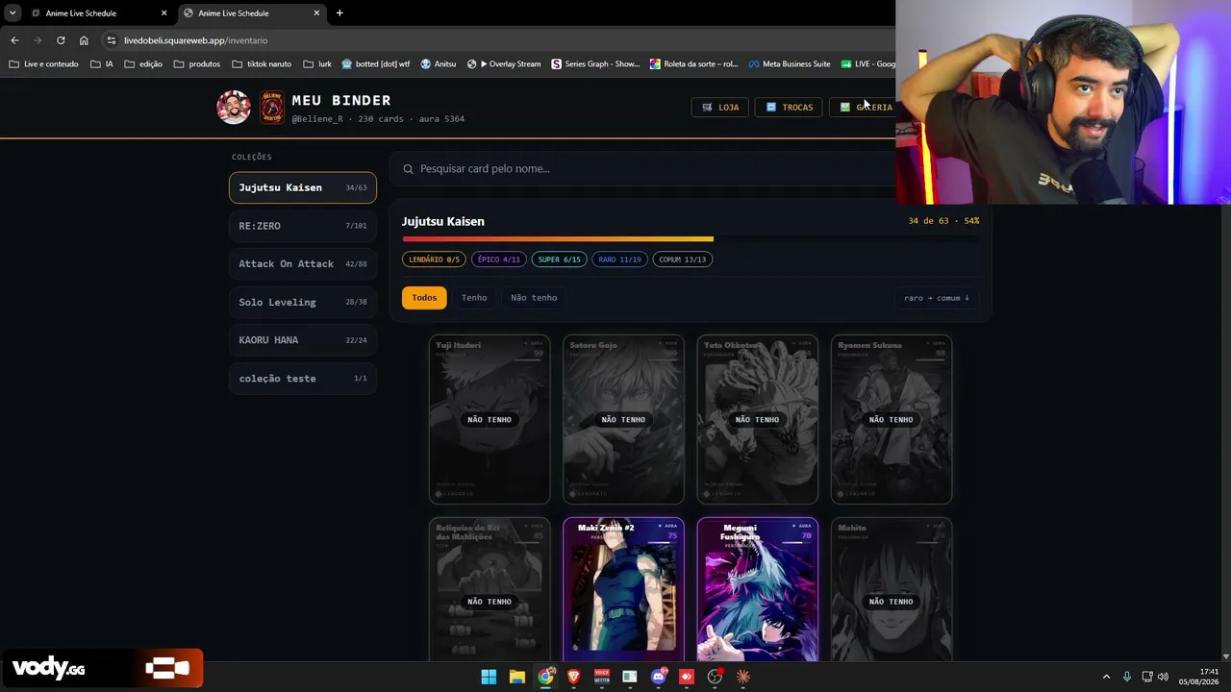Image resolution: width=1231 pixels, height=692 pixels.
Task: Open the Mahito card
Action: (x=892, y=589)
